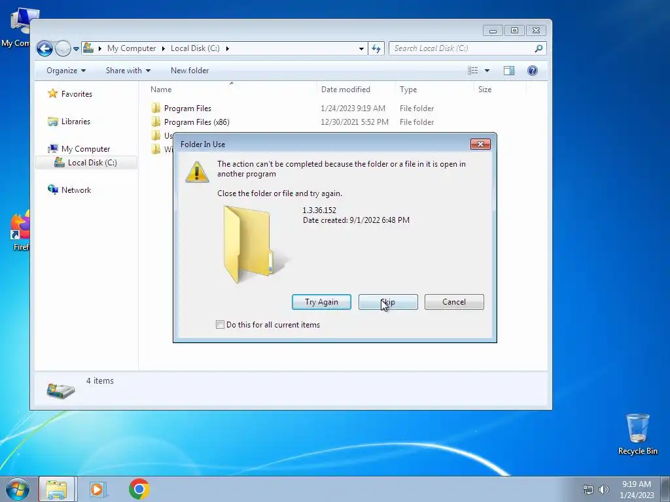Screen dimensions: 670x502
Task: Launch Google Chrome from the taskbar
Action: point(139,489)
